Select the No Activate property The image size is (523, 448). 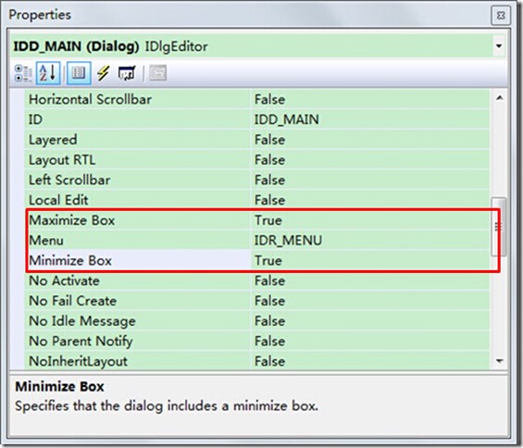(x=137, y=280)
